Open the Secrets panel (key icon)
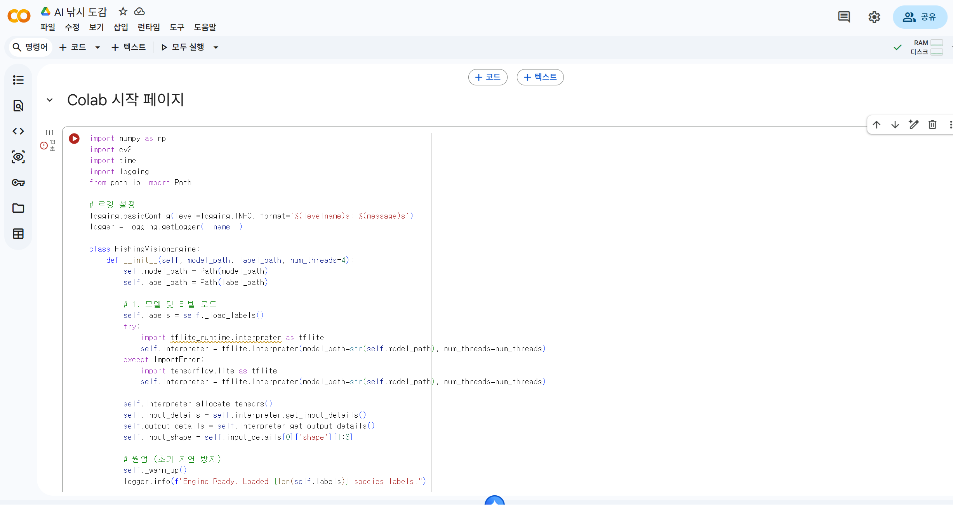Viewport: 965px width, 524px height. (x=18, y=182)
